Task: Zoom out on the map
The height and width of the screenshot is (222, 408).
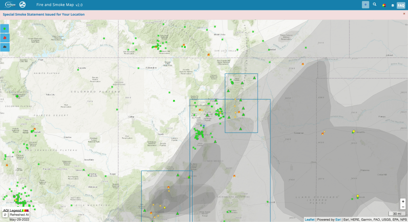Action: 403,207
